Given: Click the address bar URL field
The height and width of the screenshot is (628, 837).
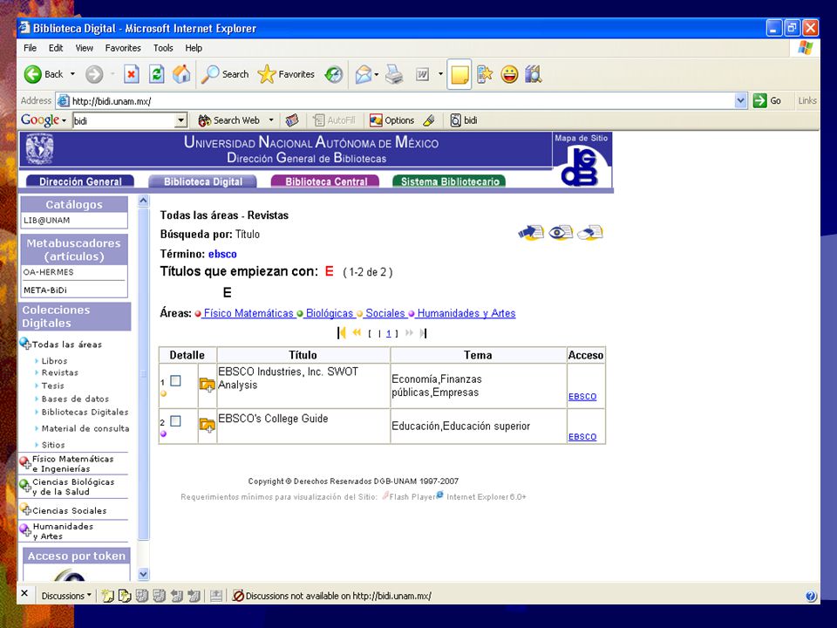Looking at the screenshot, I should click(395, 101).
